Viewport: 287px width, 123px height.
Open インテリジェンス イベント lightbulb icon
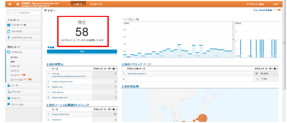point(8,37)
